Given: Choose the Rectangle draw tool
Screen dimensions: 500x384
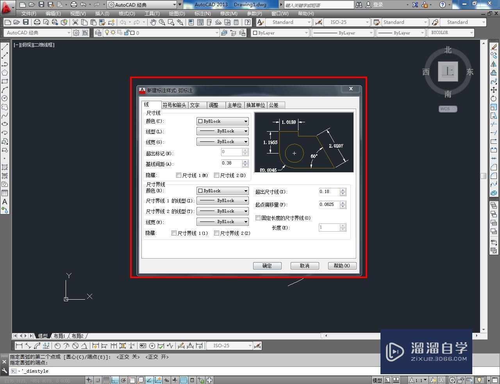Looking at the screenshot, I should coord(5,81).
